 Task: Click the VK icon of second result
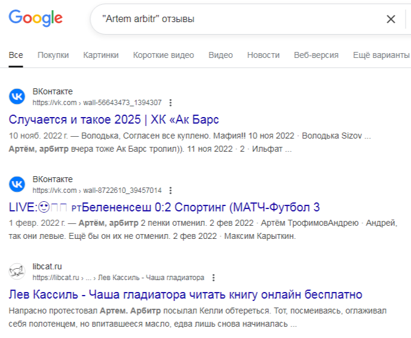click(x=17, y=185)
